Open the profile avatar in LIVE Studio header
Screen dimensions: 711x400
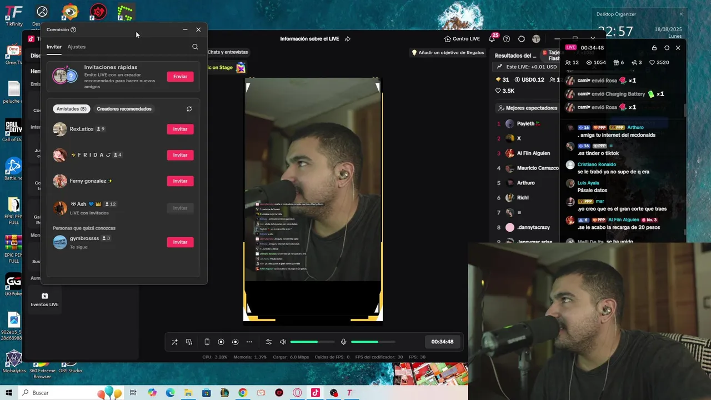click(536, 39)
